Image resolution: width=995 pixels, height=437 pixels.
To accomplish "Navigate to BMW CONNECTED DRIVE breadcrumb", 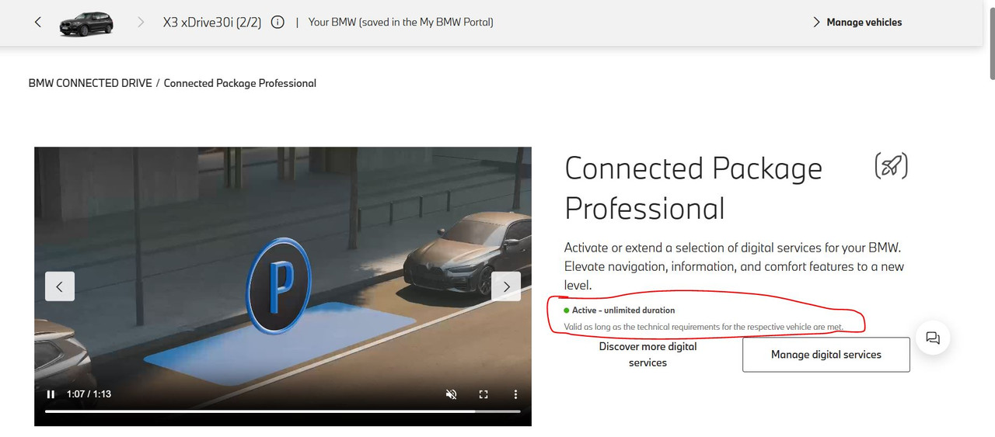I will (90, 83).
